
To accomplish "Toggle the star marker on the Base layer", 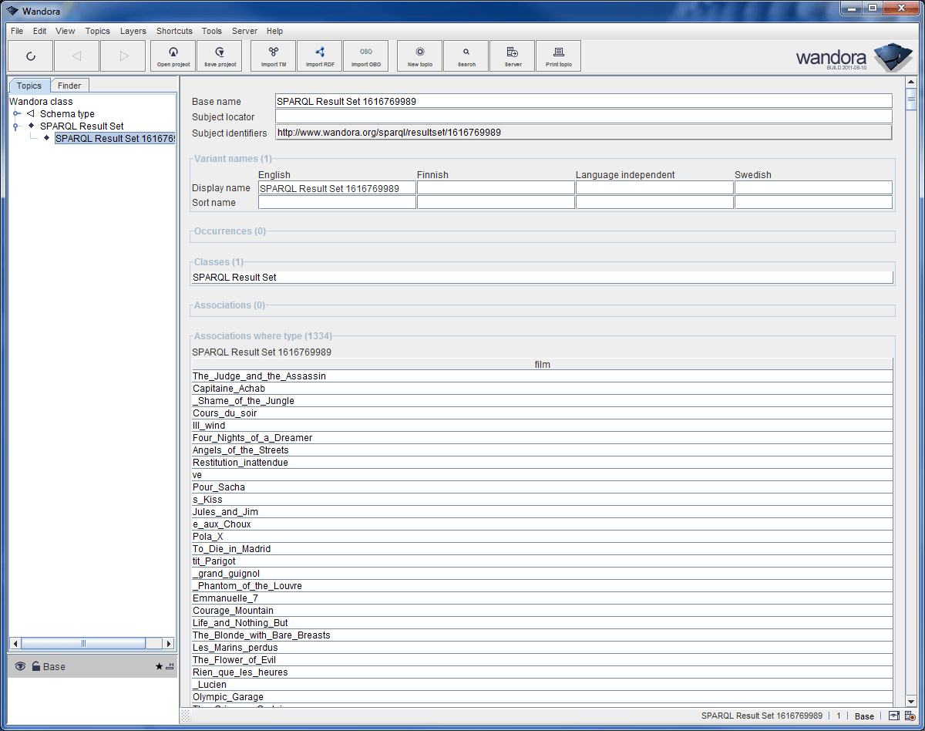I will pos(160,666).
